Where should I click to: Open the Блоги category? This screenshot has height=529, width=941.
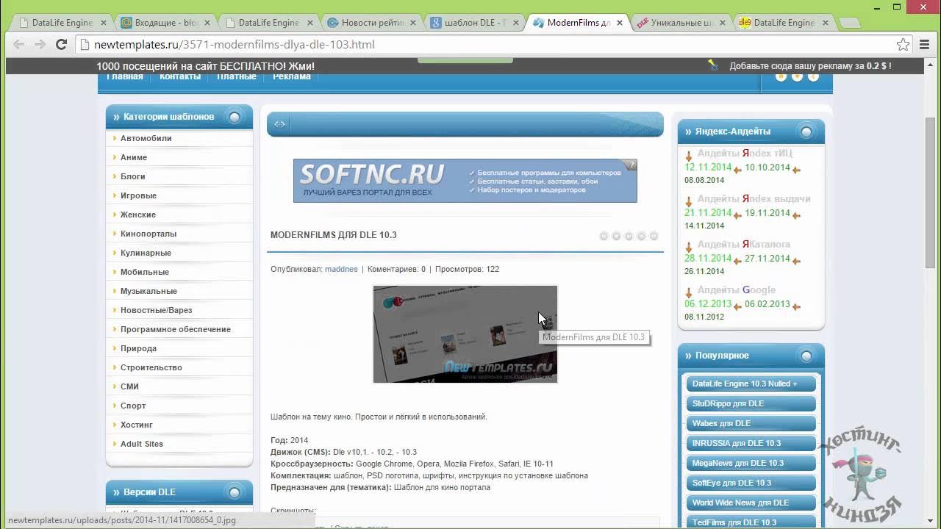pos(133,176)
